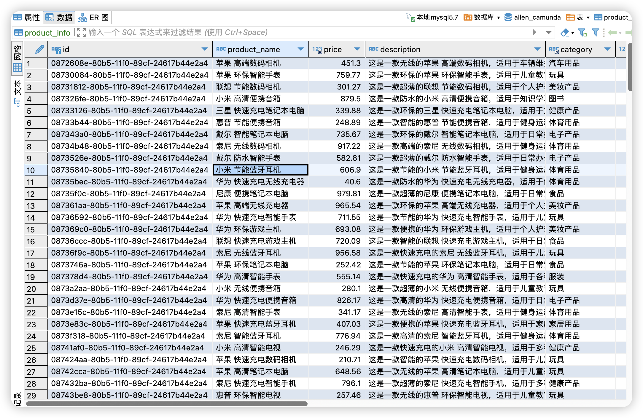Click the vertical scrollbar thumb
This screenshot has width=643, height=418.
[630, 67]
